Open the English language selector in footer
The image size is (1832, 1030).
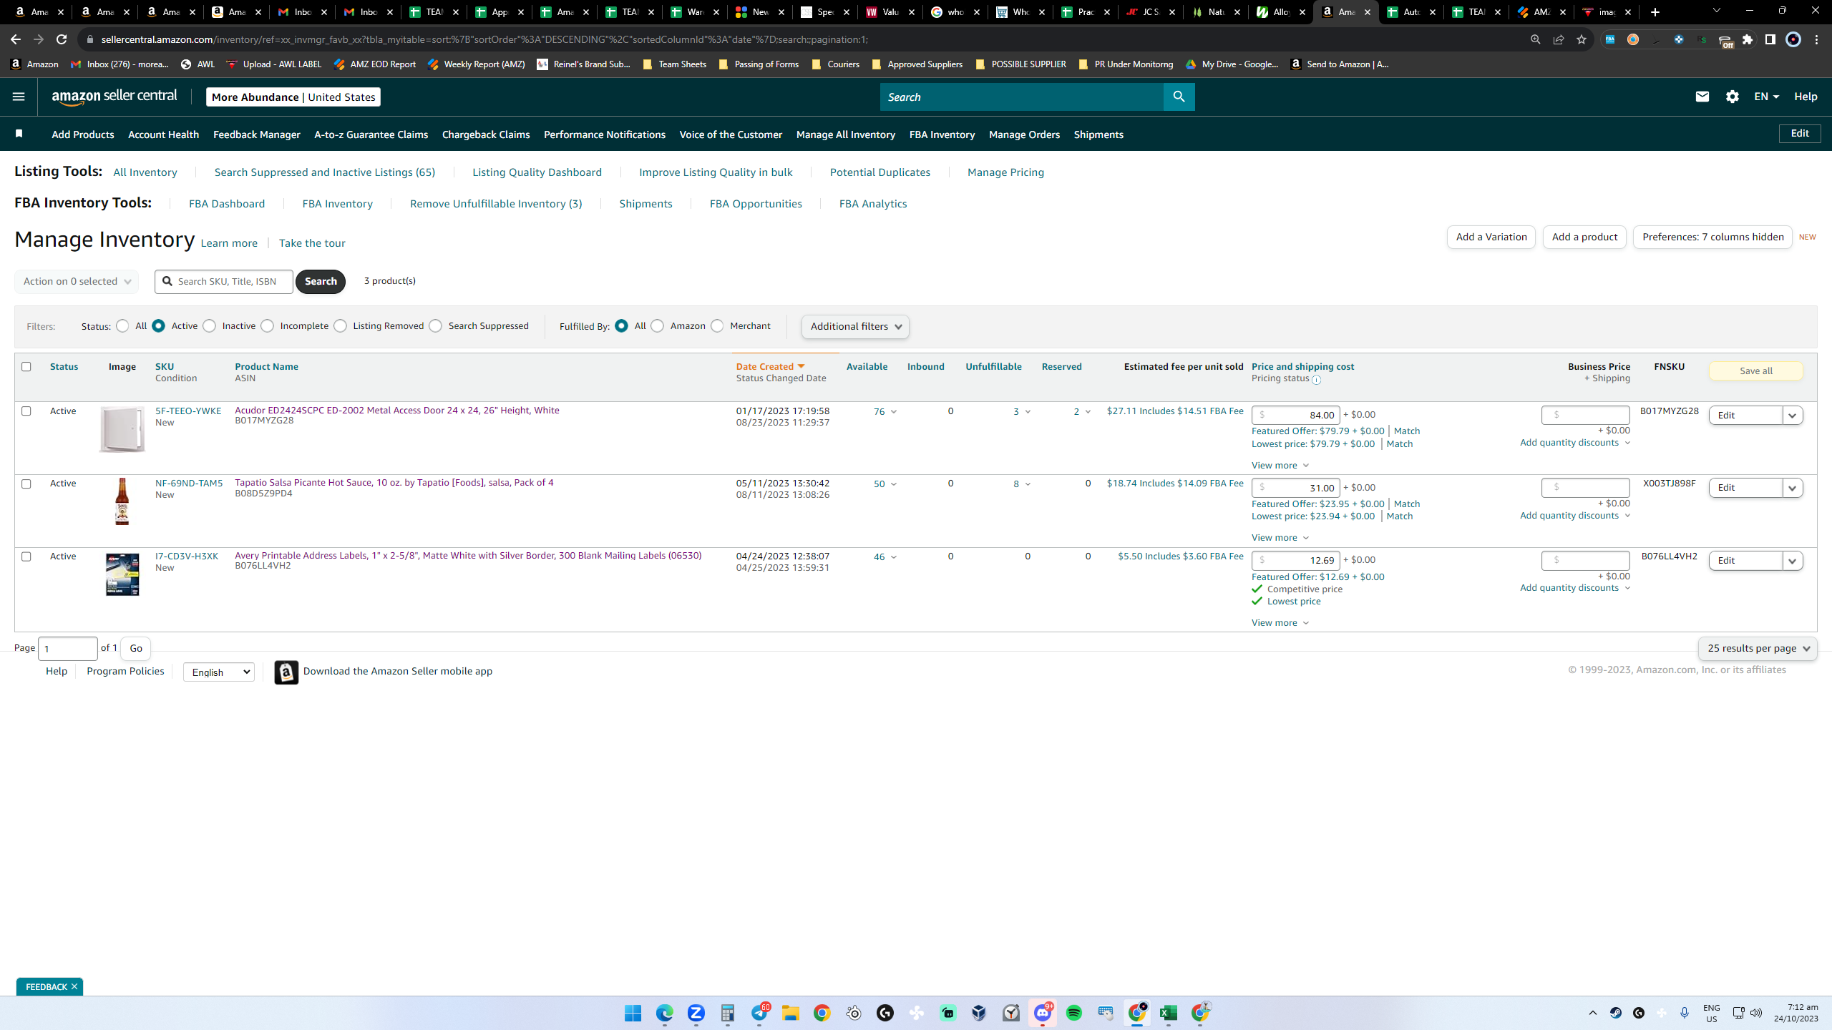pyautogui.click(x=219, y=672)
